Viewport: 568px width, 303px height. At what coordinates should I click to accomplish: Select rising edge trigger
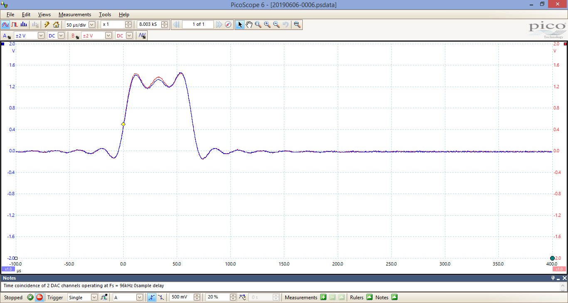pyautogui.click(x=152, y=297)
